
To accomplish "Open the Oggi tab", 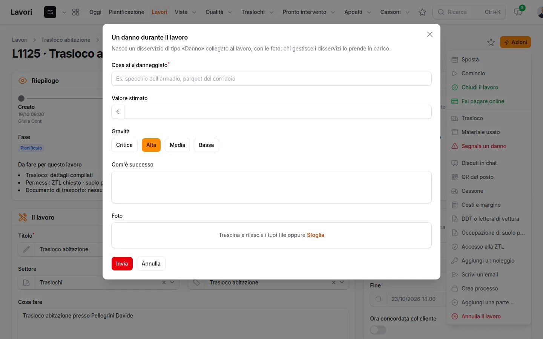I will point(95,12).
